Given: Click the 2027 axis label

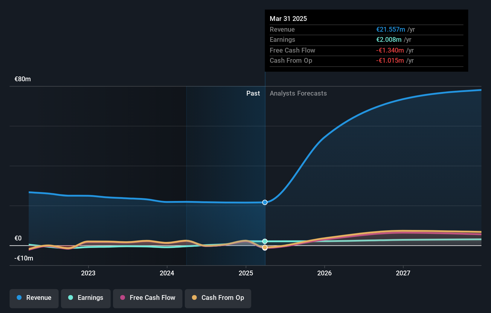Looking at the screenshot, I should point(403,273).
